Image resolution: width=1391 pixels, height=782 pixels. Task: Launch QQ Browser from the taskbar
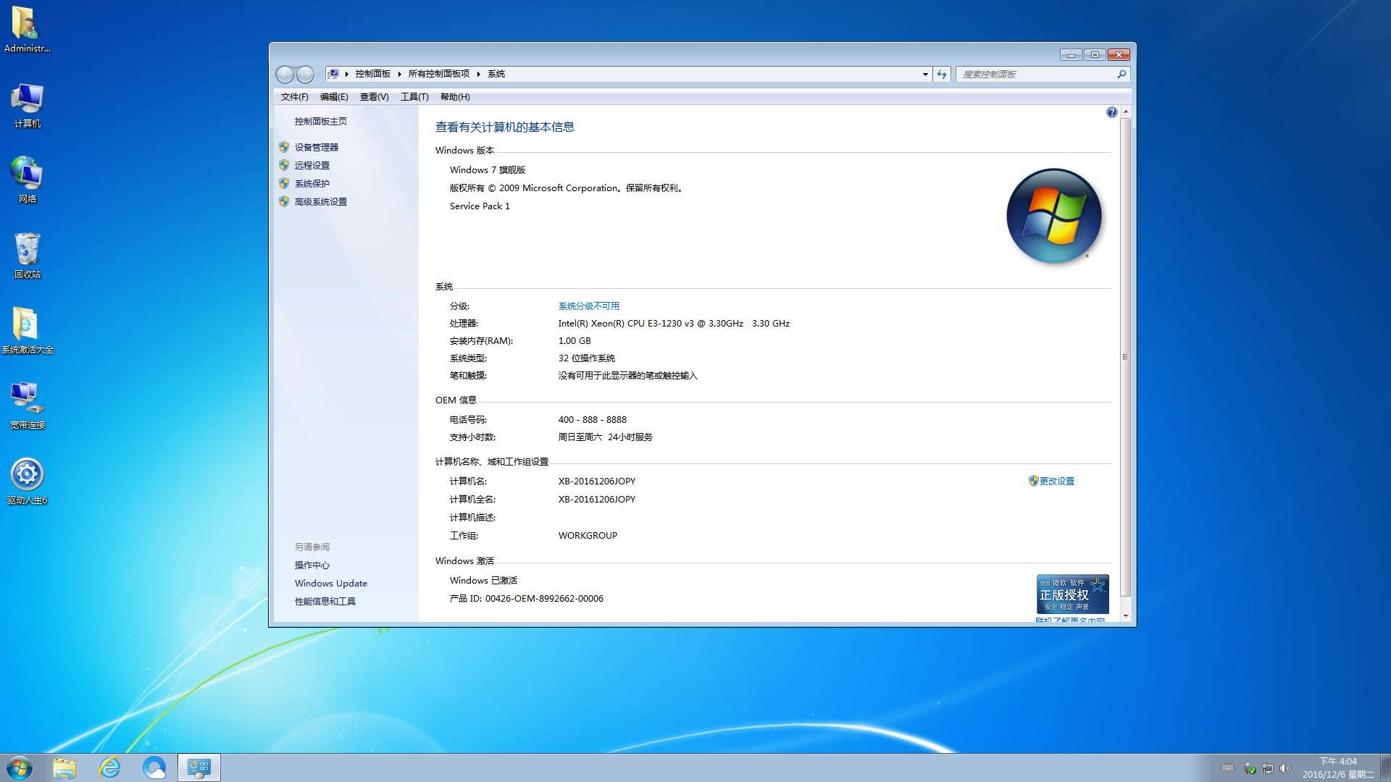point(155,768)
